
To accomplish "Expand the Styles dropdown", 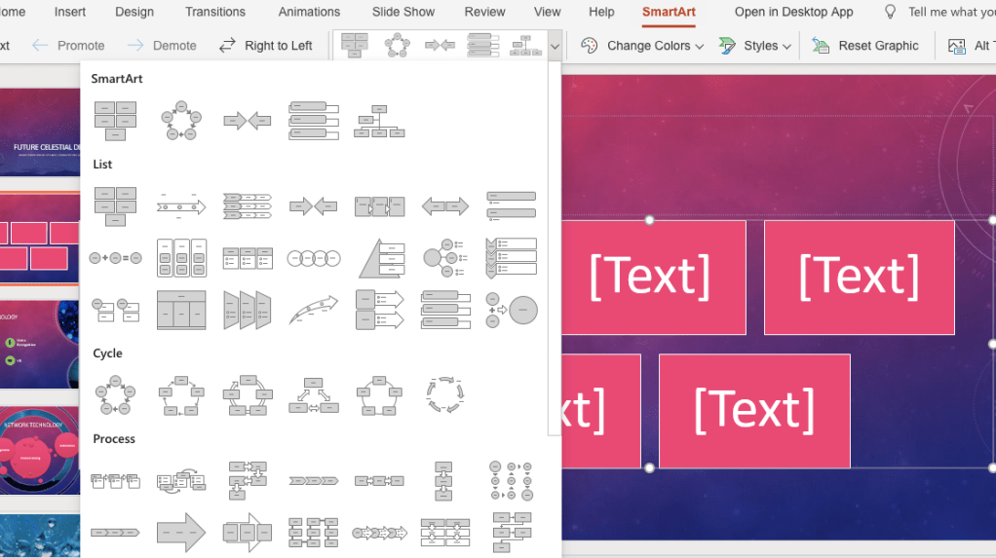I will coord(754,46).
